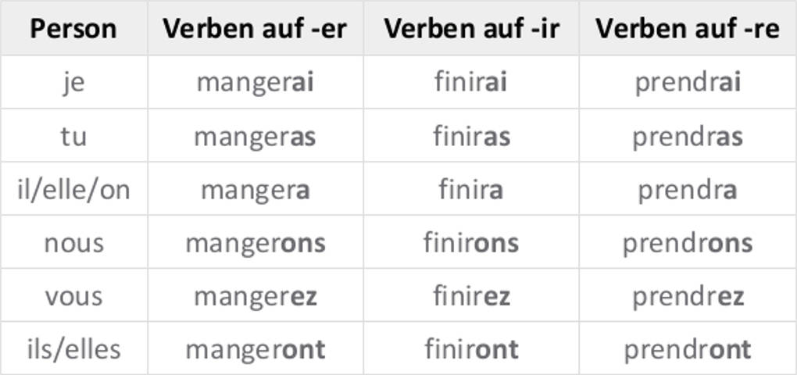Click the 'il/elle/on' row label
The height and width of the screenshot is (375, 797).
[x=73, y=189]
